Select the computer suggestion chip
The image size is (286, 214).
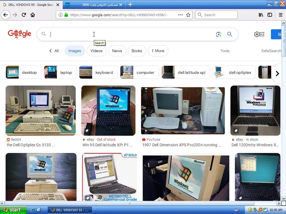140,72
